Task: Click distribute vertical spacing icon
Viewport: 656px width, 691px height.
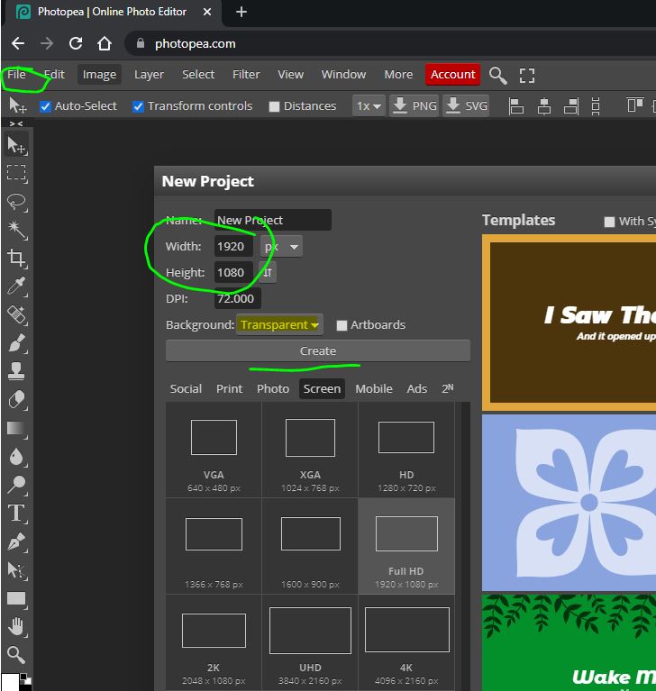Action: 596,106
